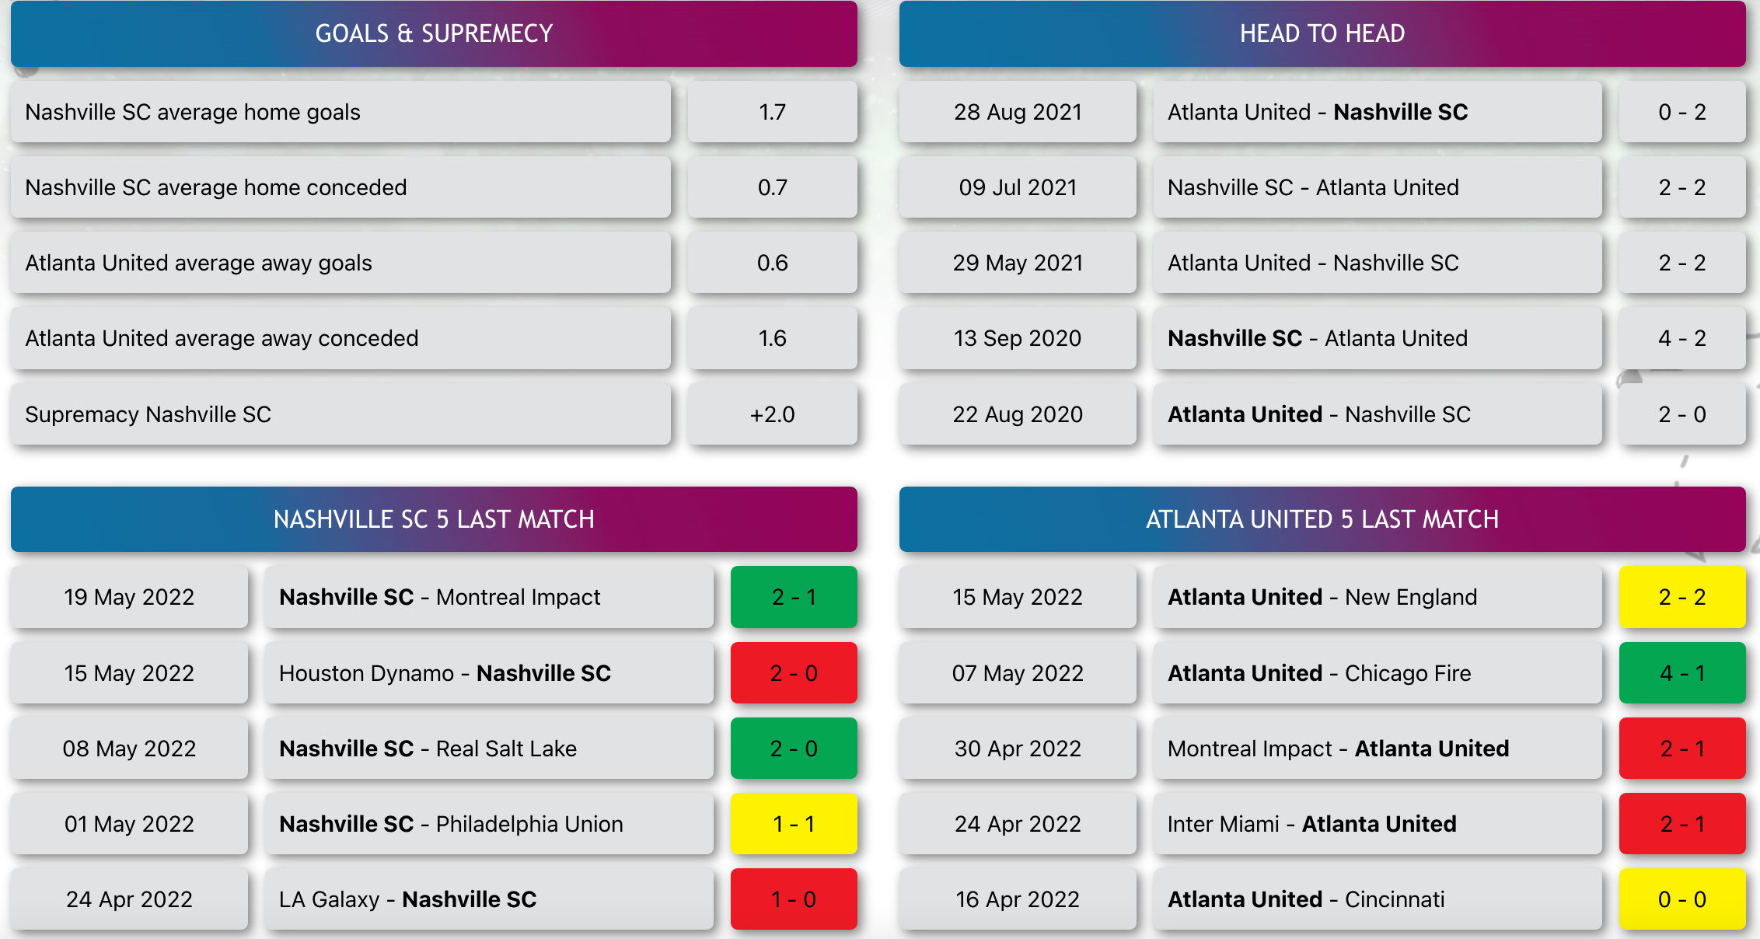Open Nashville SC - Montreal Impact match
1760x939 pixels.
point(489,597)
